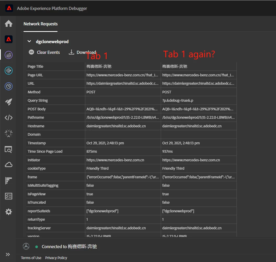Click the Clear Events button label
Image resolution: width=276 pixels, height=262 pixels.
pyautogui.click(x=48, y=52)
